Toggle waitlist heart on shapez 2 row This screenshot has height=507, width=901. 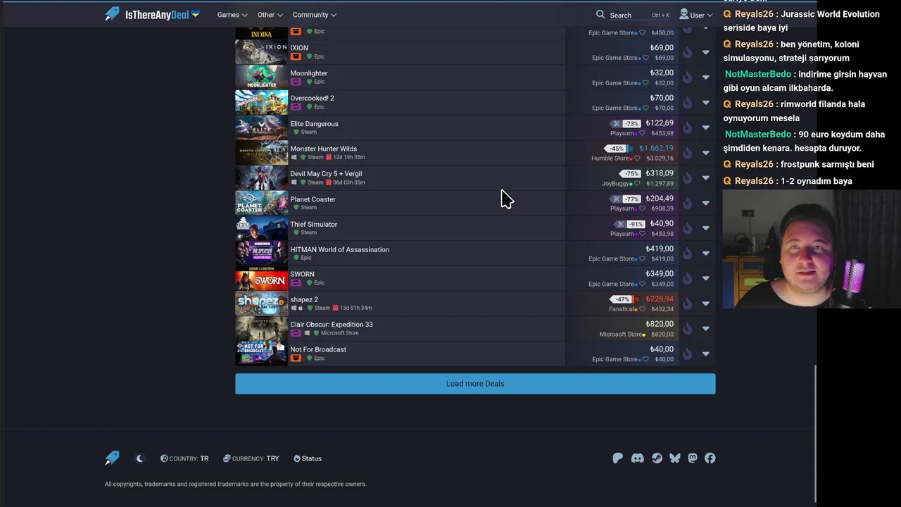click(x=642, y=309)
